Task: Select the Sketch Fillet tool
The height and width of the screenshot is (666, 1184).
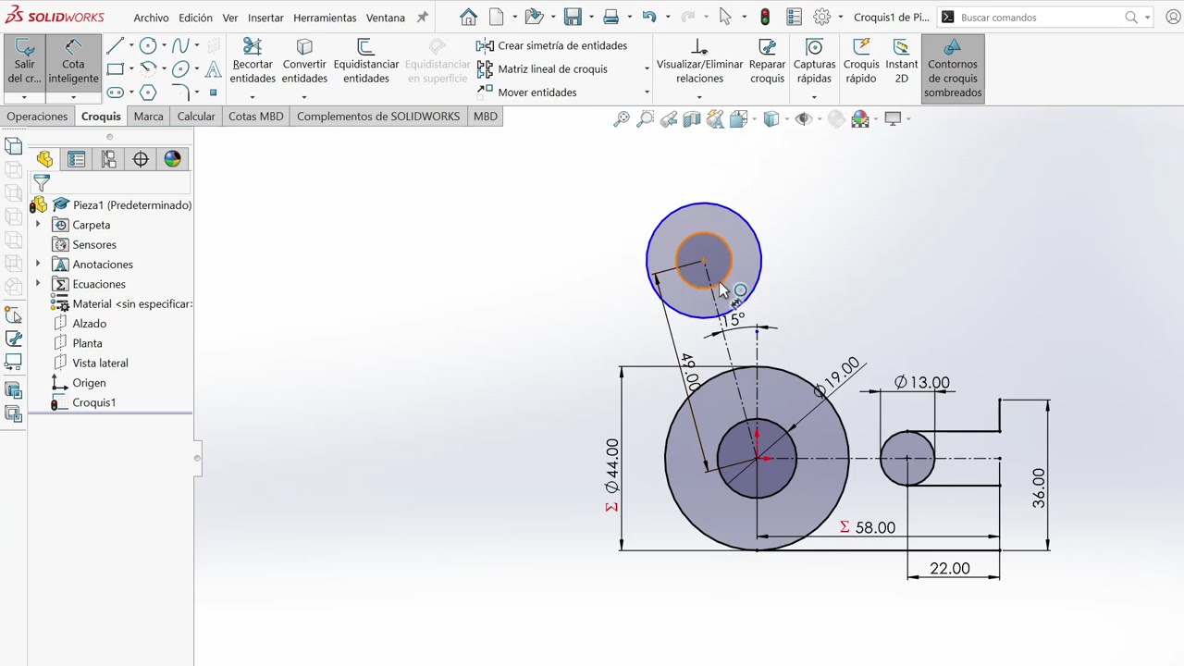Action: pyautogui.click(x=180, y=92)
